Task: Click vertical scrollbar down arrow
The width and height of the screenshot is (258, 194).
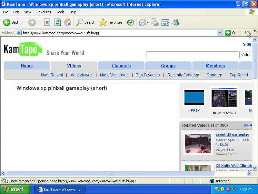Action: [254, 168]
